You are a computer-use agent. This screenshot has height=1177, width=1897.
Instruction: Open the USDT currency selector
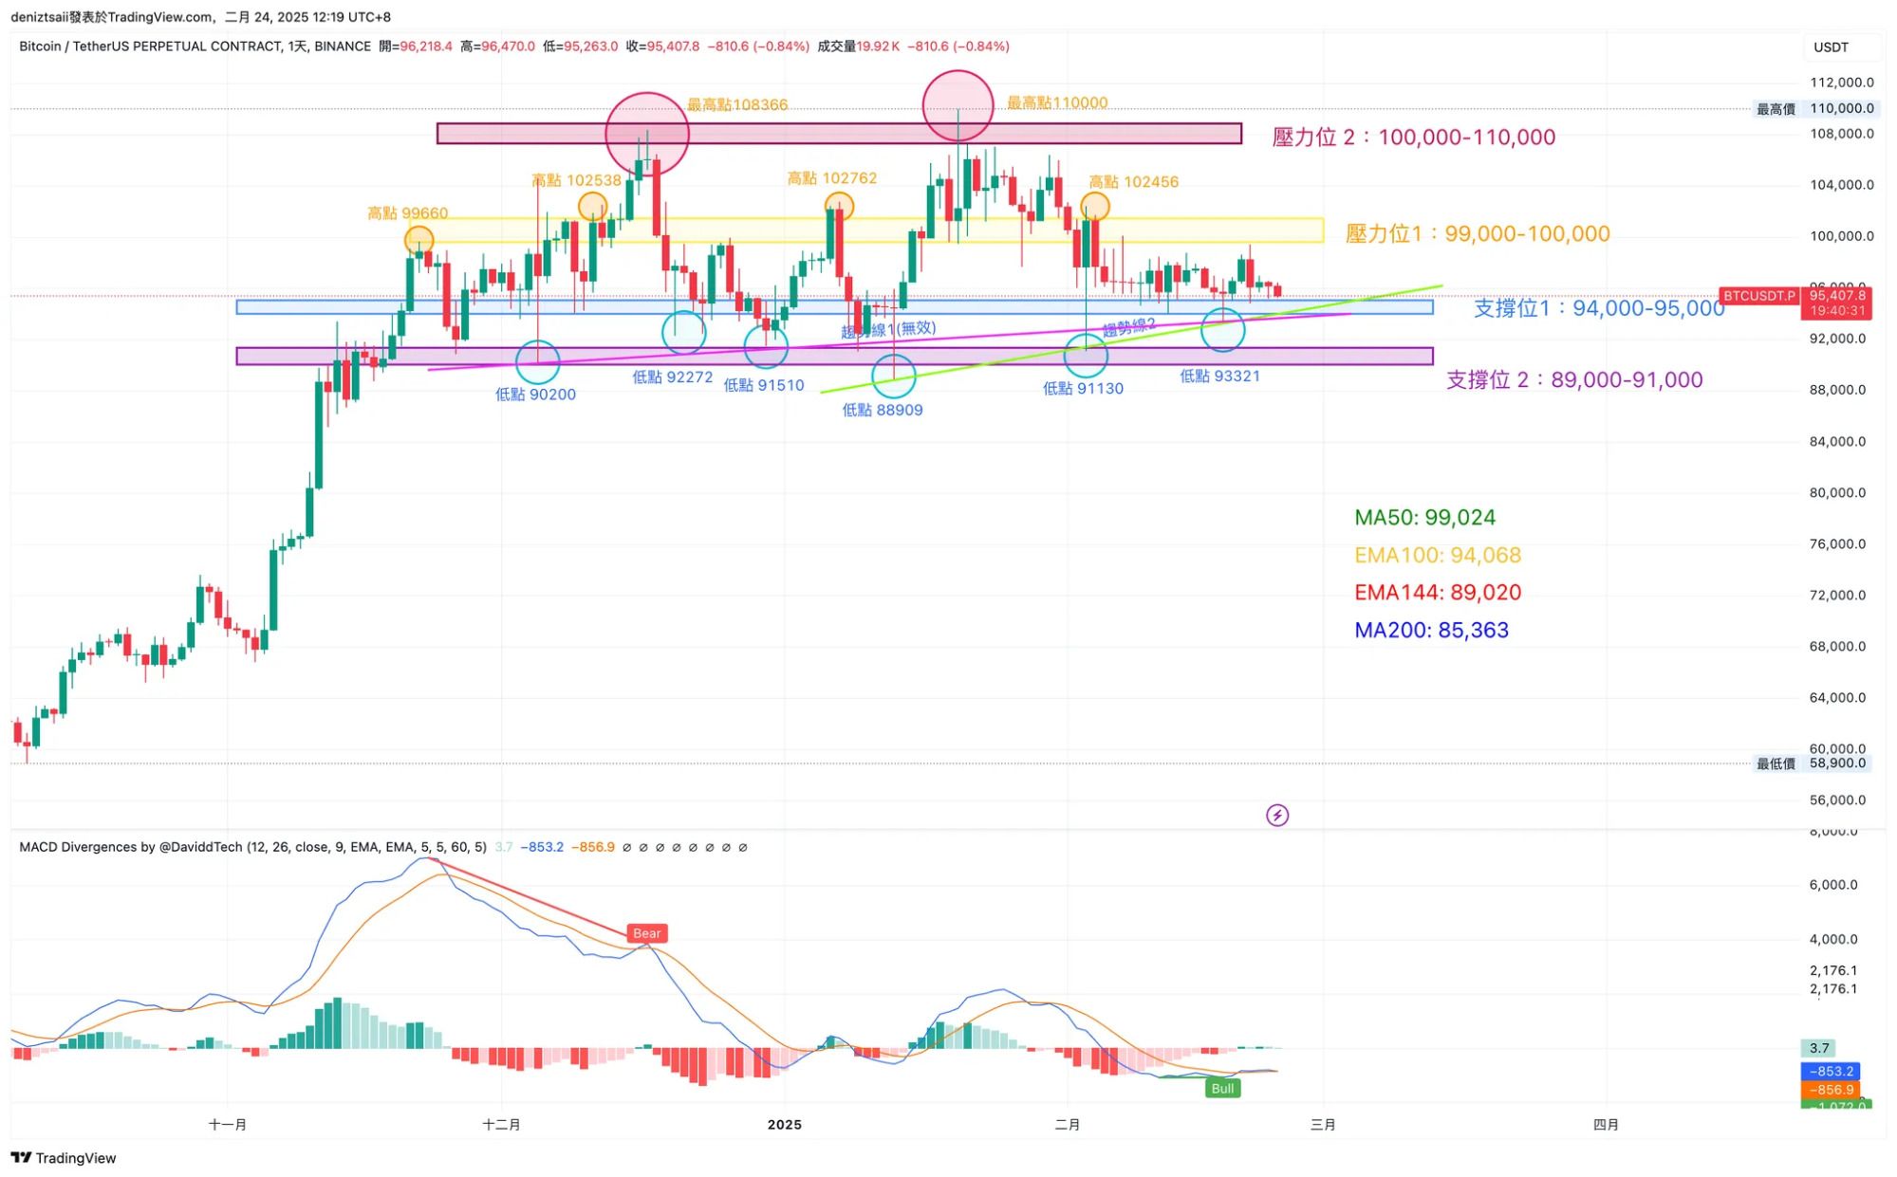pos(1831,47)
